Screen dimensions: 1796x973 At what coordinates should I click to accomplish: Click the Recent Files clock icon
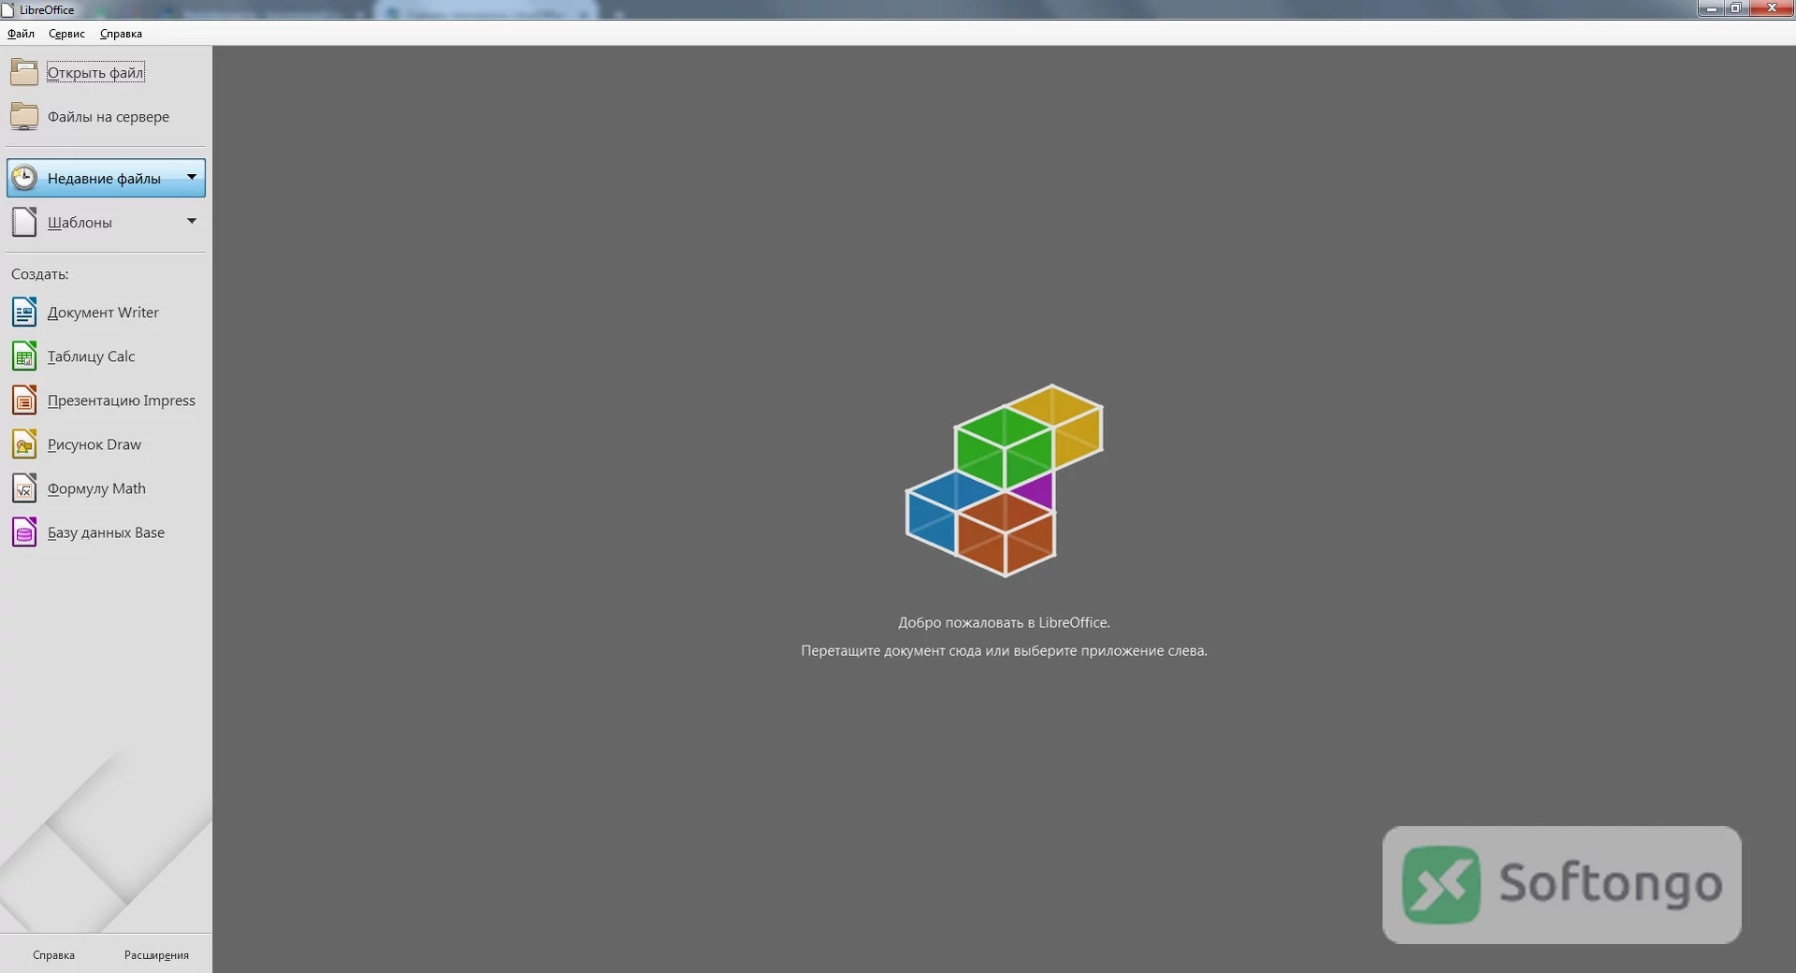pyautogui.click(x=24, y=178)
